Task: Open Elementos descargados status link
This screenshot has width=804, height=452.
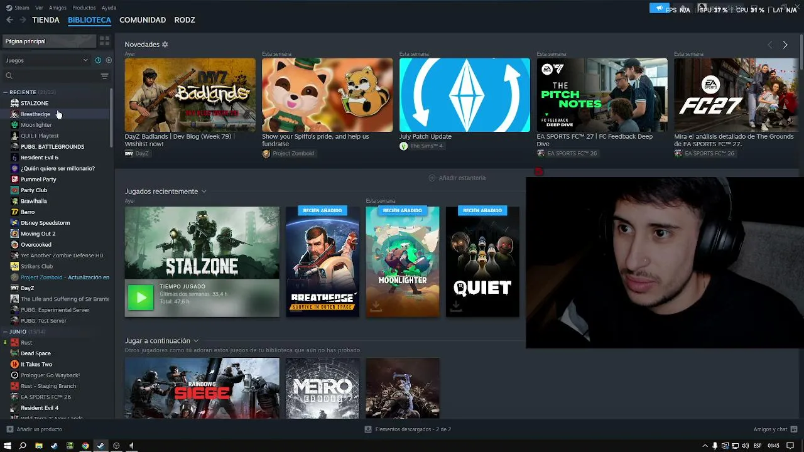Action: pos(413,429)
